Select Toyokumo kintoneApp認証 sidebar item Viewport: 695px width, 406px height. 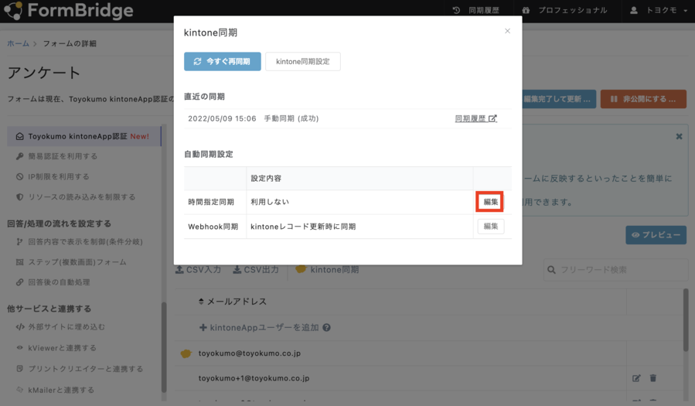84,137
